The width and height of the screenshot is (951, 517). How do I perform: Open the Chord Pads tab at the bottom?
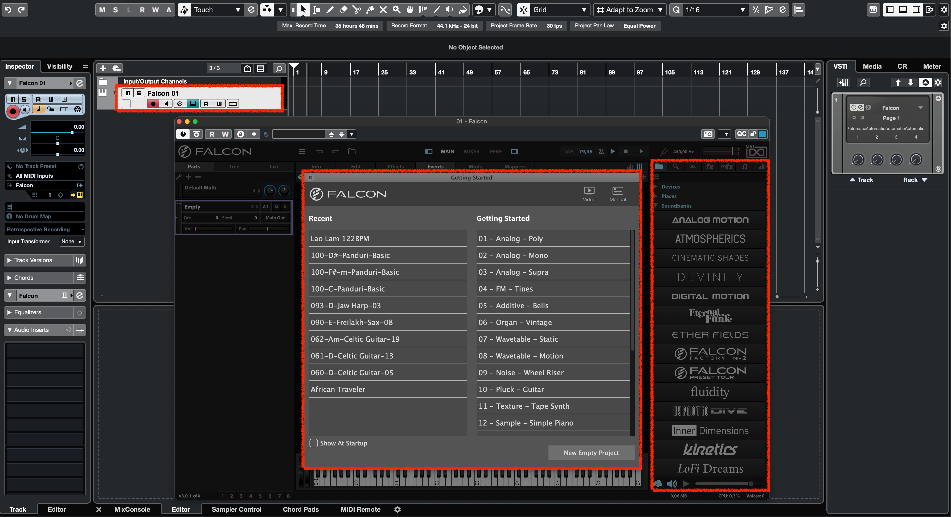(301, 509)
